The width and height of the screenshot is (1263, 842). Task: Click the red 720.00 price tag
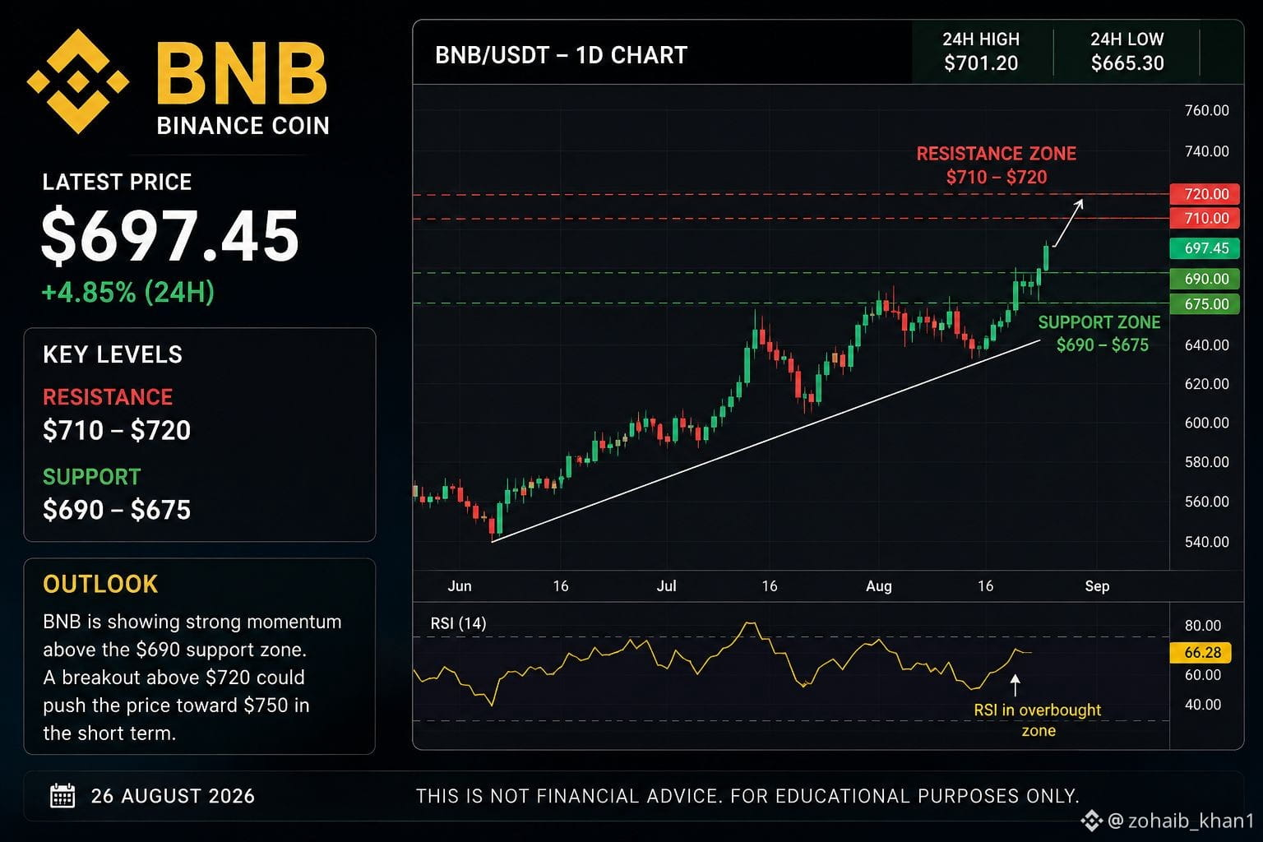(x=1205, y=194)
